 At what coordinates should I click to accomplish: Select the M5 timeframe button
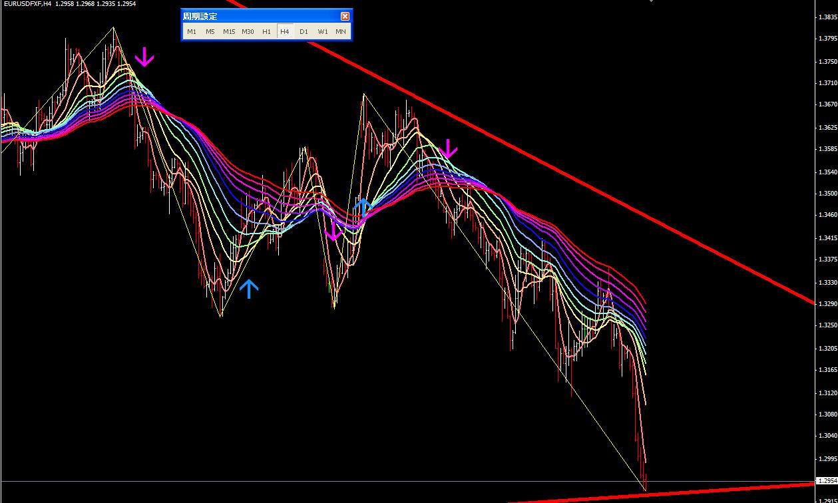(210, 31)
